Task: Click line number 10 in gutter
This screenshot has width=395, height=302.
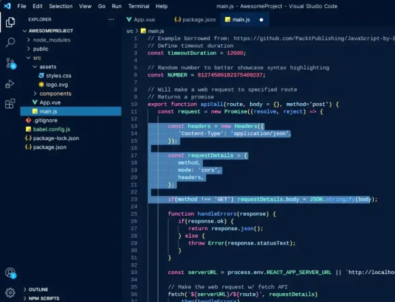Action: (x=134, y=104)
